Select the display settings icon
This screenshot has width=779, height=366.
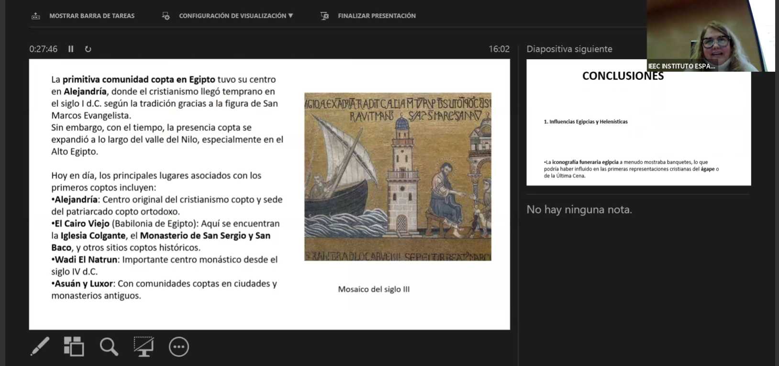(x=166, y=16)
